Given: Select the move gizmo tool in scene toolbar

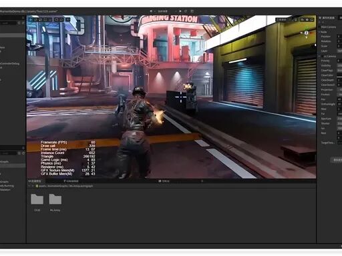Looking at the screenshot, I should coord(31,19).
